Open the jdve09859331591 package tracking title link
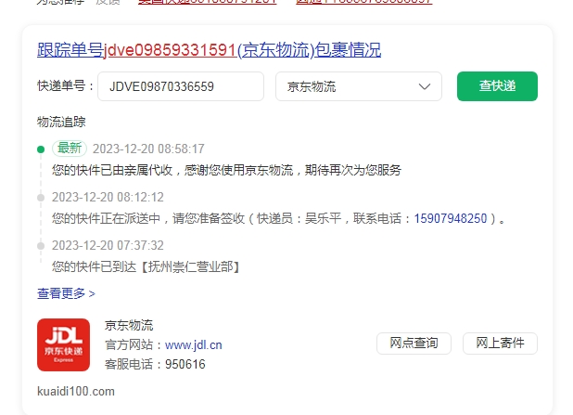This screenshot has height=415, width=573. tap(209, 50)
